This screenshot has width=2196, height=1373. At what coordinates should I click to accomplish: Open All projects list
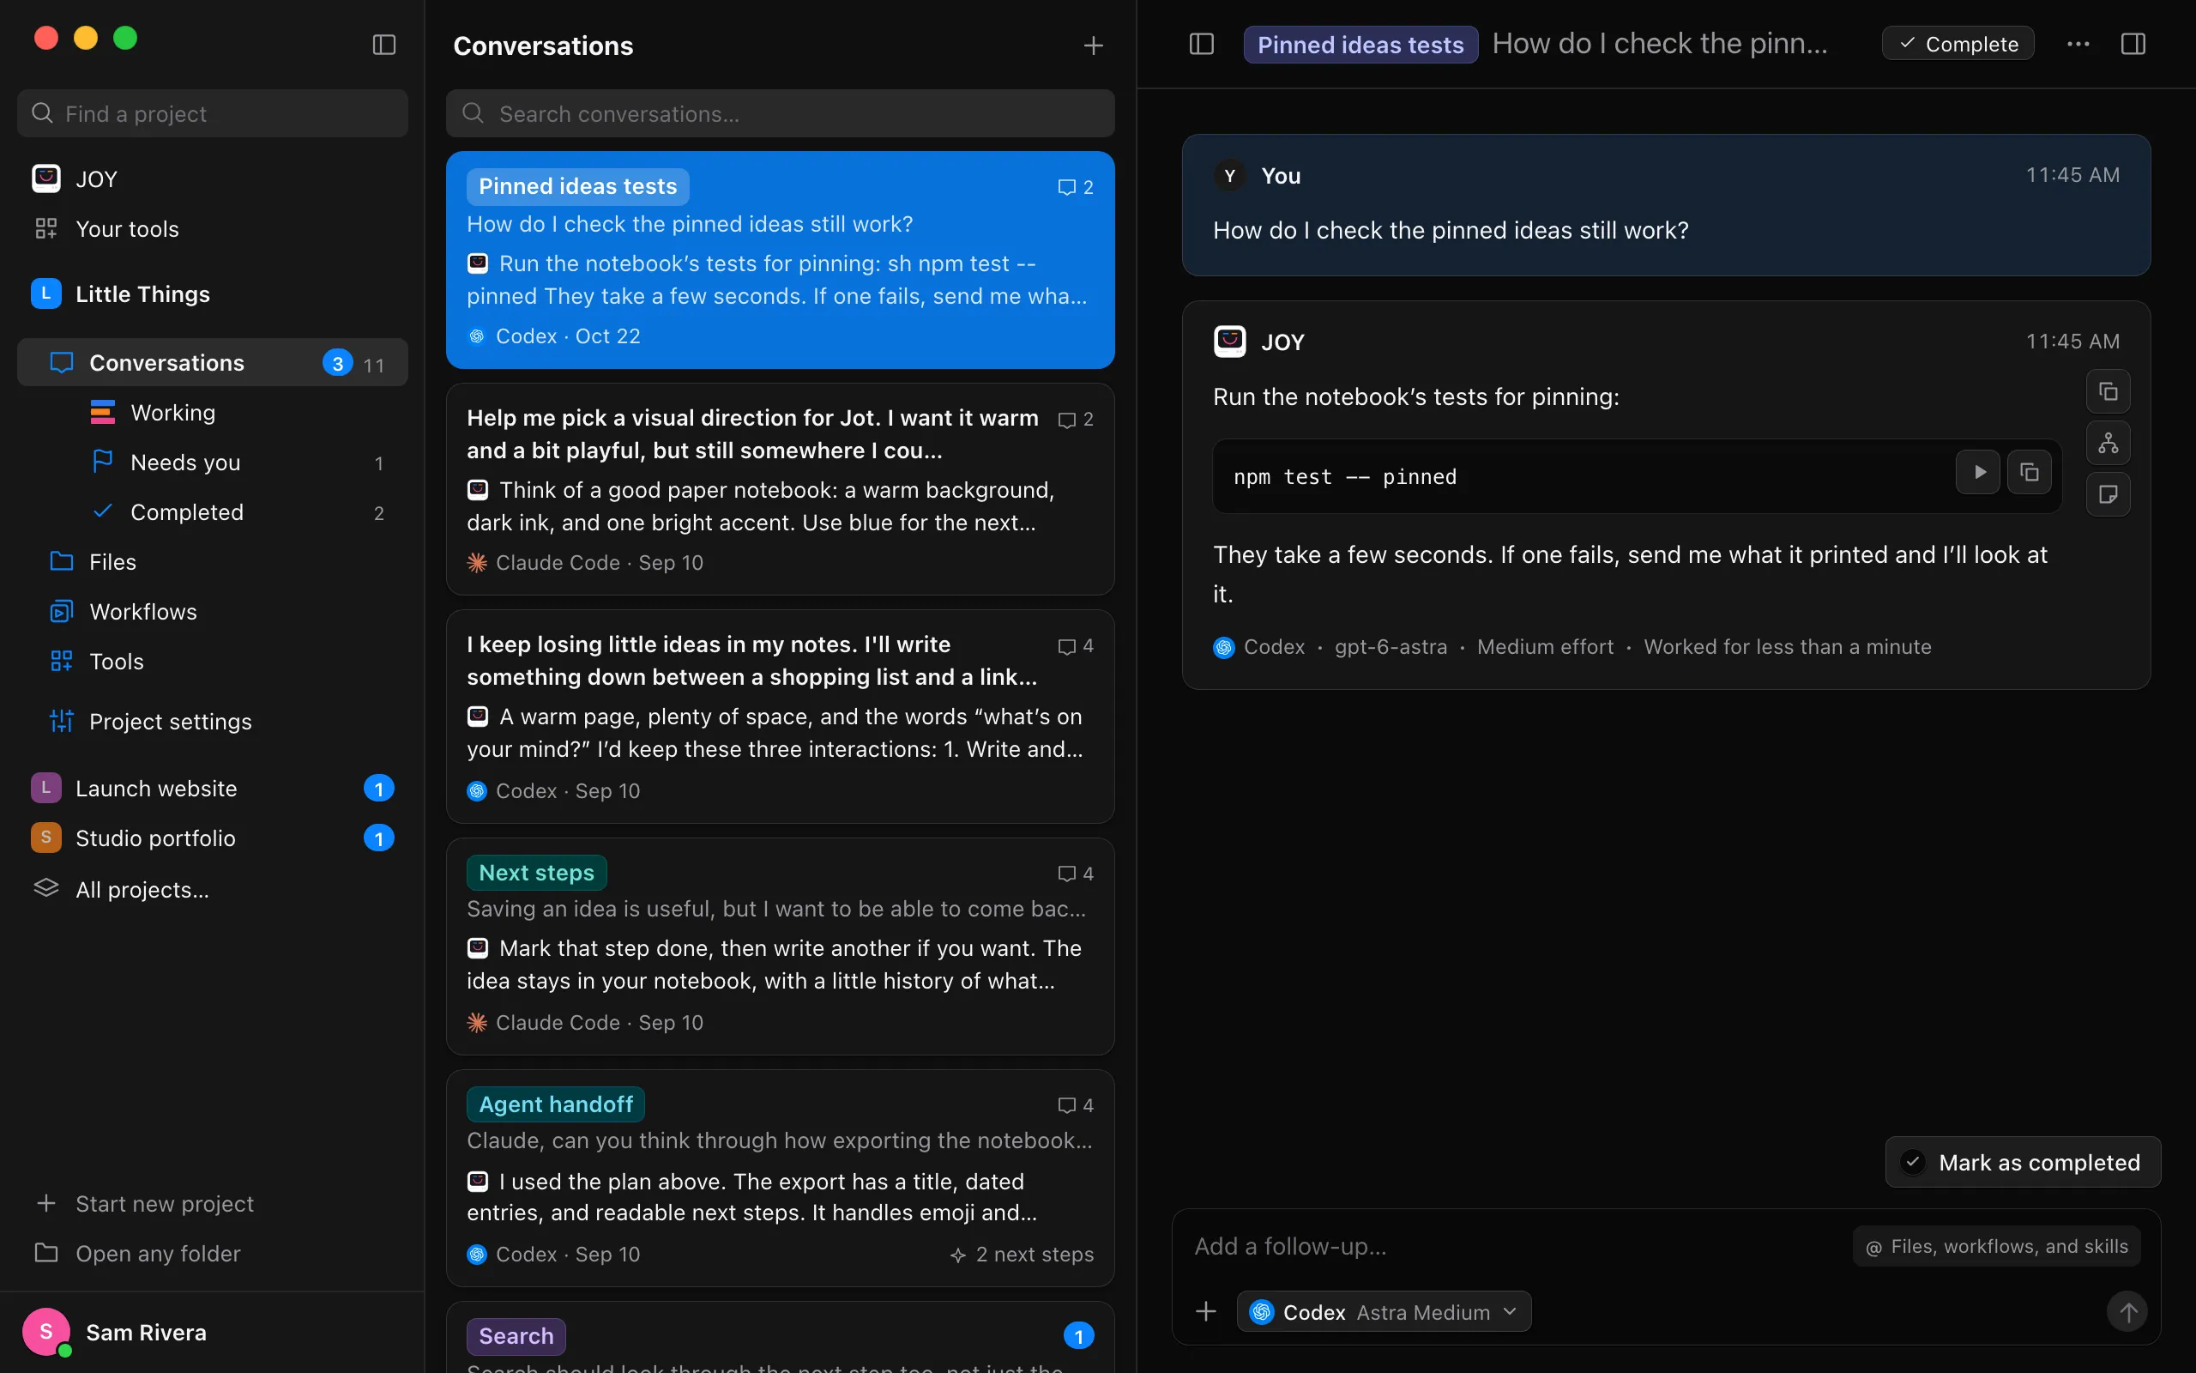(x=213, y=889)
